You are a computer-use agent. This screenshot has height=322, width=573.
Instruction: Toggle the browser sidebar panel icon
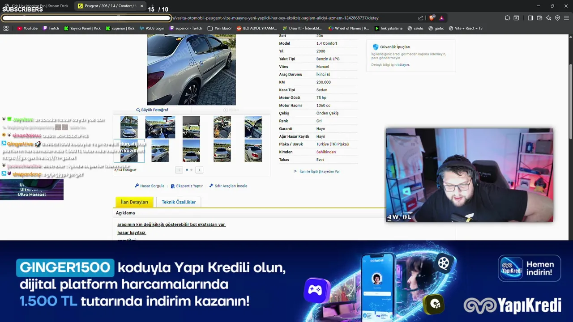coord(530,18)
